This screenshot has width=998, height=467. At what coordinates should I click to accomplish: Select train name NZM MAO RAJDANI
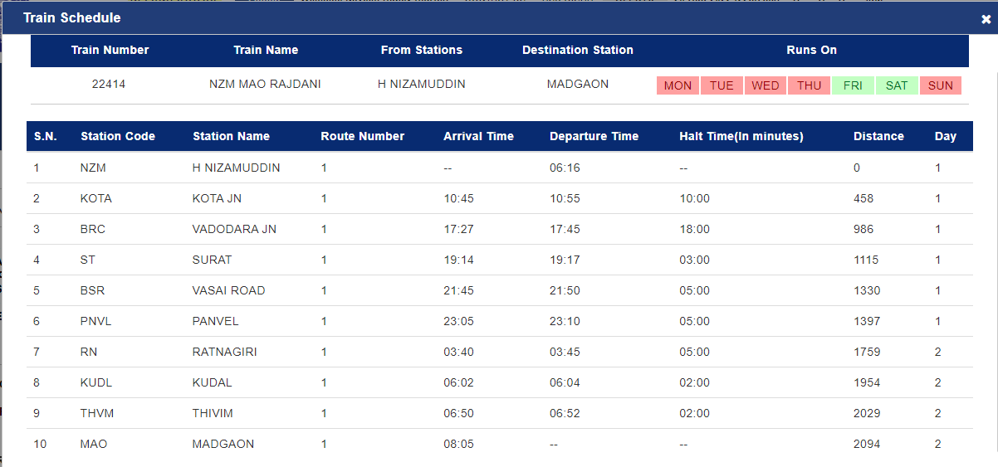pos(266,84)
